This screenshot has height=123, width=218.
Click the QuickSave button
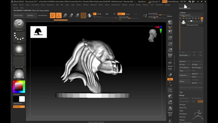point(142,2)
